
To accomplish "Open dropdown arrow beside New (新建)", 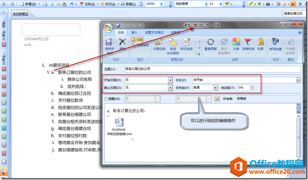I will (39, 4).
